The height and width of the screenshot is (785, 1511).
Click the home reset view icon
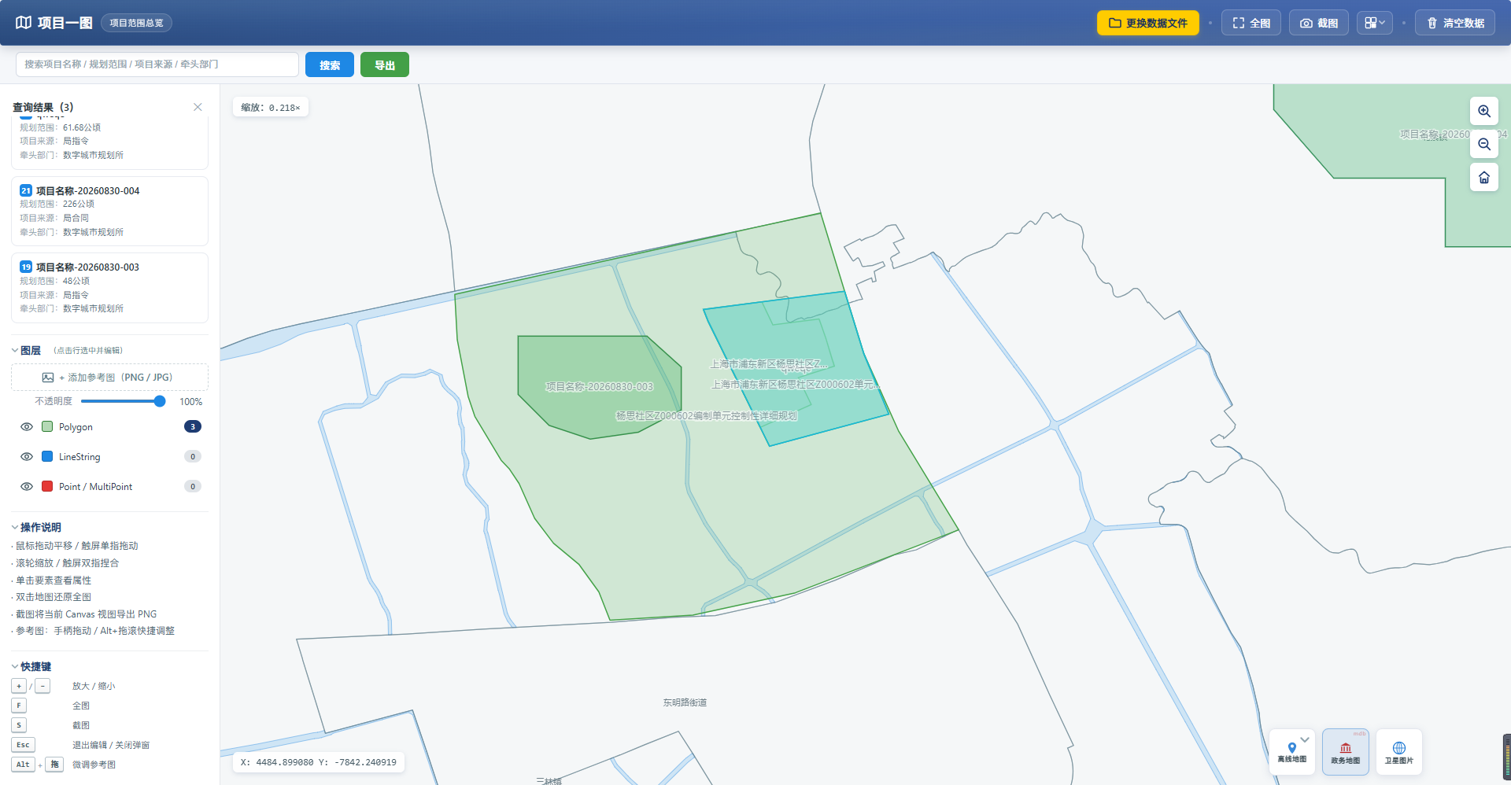[1483, 178]
